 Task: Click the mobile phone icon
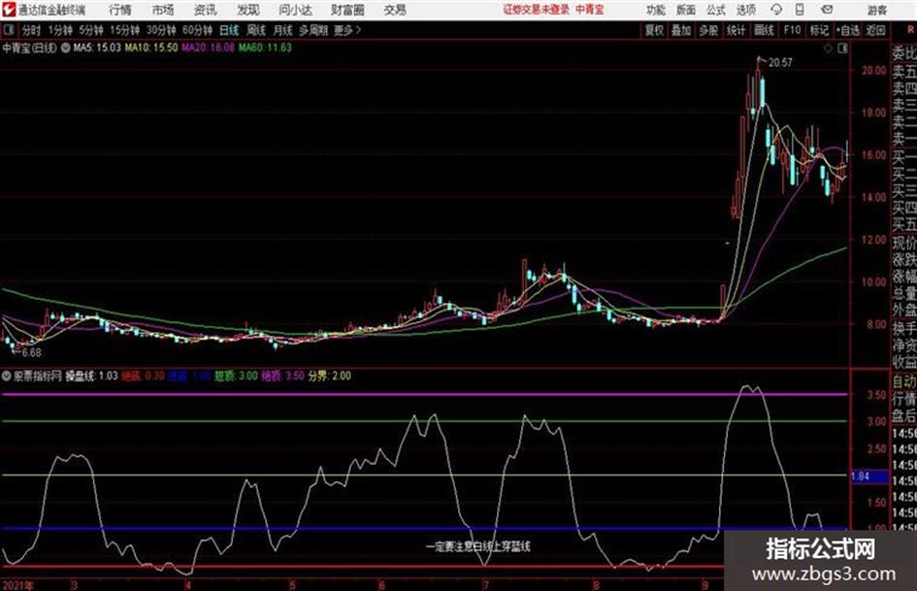pos(800,10)
